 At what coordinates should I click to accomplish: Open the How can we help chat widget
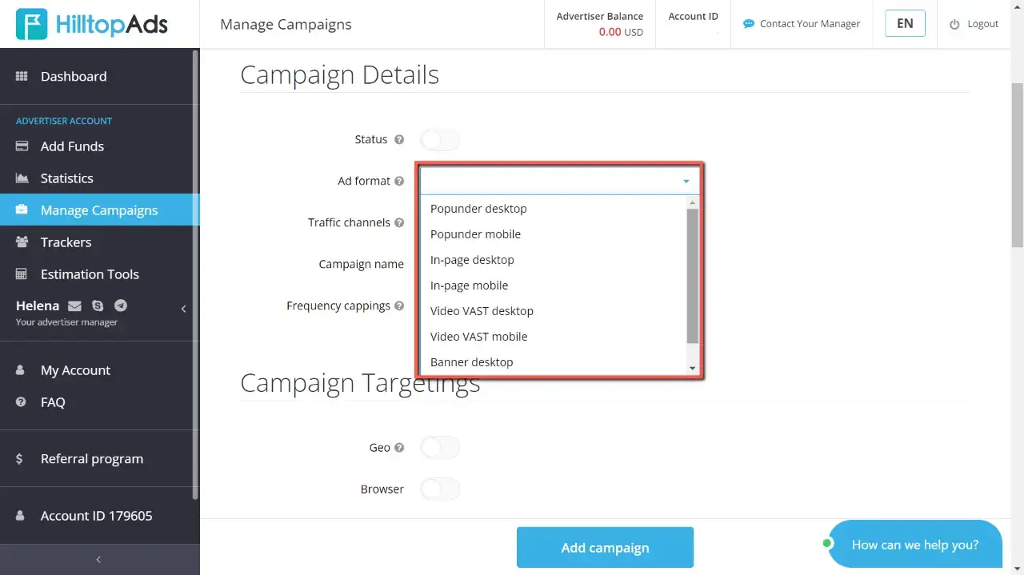(x=915, y=545)
